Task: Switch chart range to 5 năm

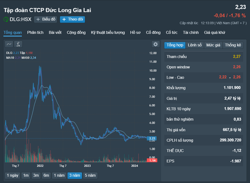Action: [90, 176]
